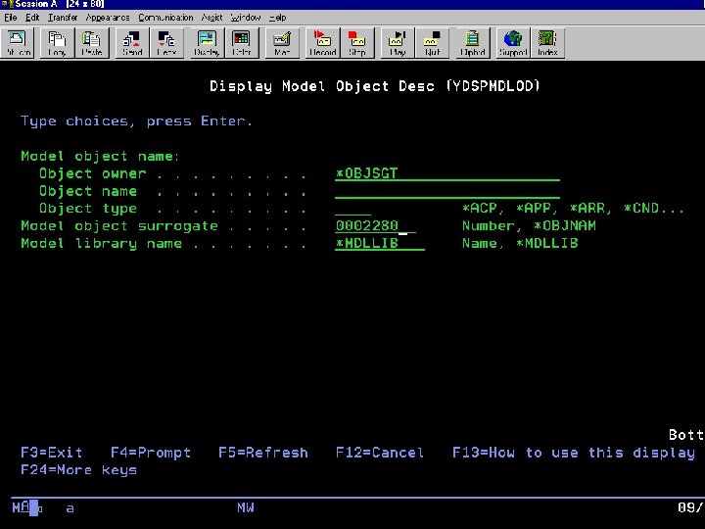Open the File menu
This screenshot has width=705, height=529.
pos(11,18)
